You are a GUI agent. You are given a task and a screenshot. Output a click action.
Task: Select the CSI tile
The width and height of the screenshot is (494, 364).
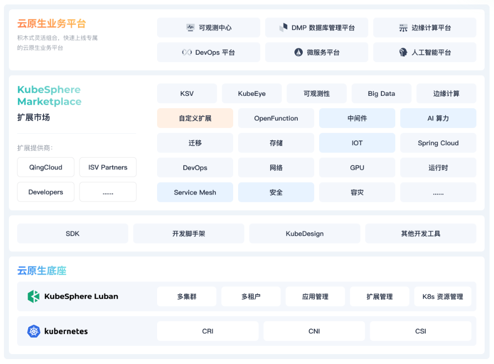tap(420, 331)
